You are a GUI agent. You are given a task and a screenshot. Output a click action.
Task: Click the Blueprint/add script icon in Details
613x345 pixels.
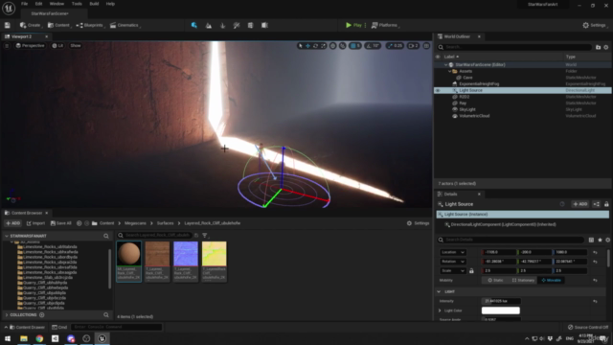596,204
